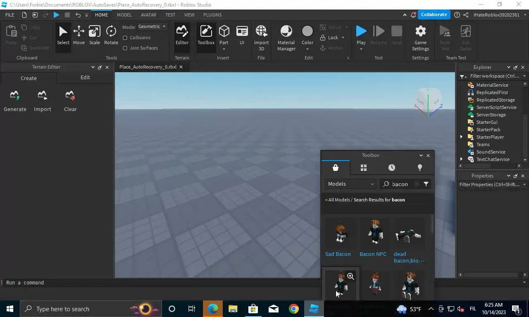Switch to the AVATAR ribbon tab
This screenshot has height=317, width=529.
tap(148, 15)
